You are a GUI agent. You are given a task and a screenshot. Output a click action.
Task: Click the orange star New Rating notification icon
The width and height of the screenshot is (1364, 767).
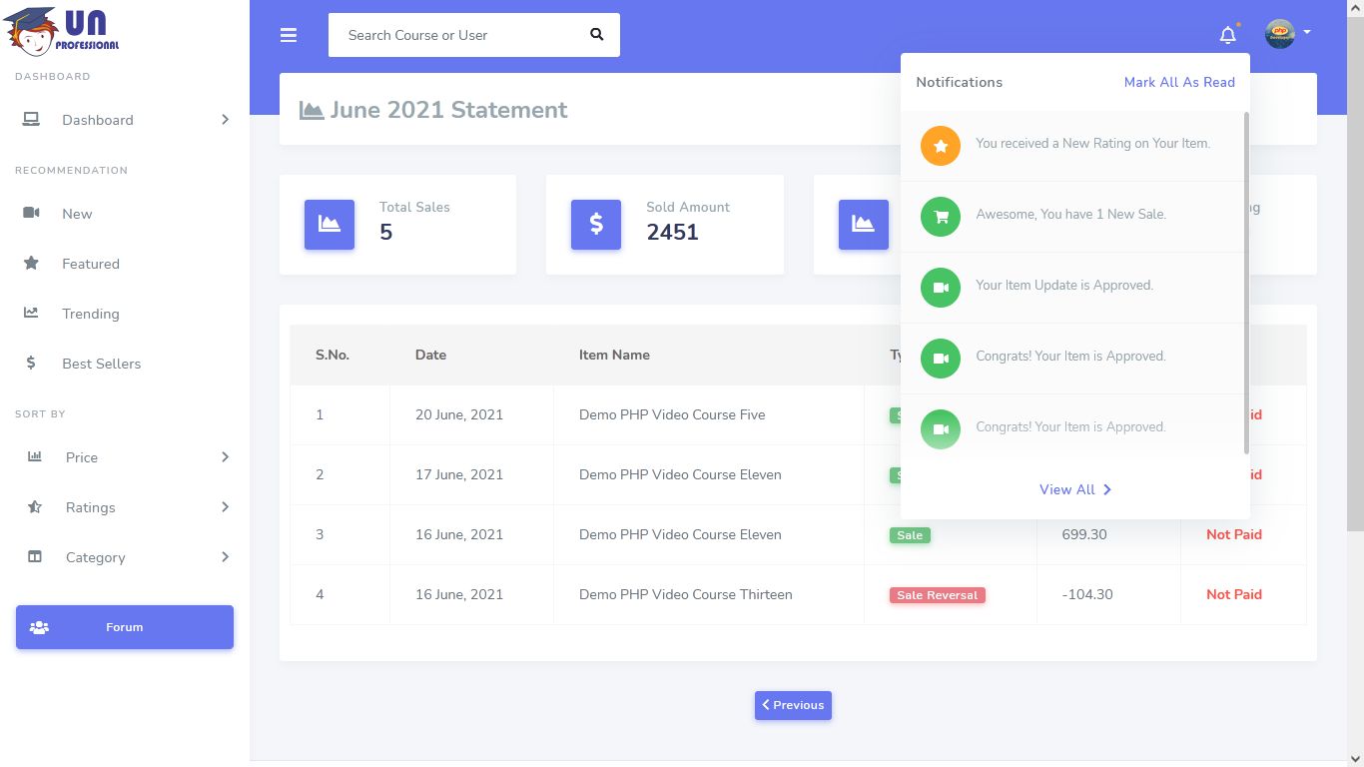click(941, 146)
